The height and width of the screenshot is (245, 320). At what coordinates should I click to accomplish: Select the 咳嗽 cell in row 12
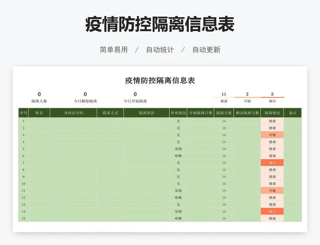coord(178,197)
